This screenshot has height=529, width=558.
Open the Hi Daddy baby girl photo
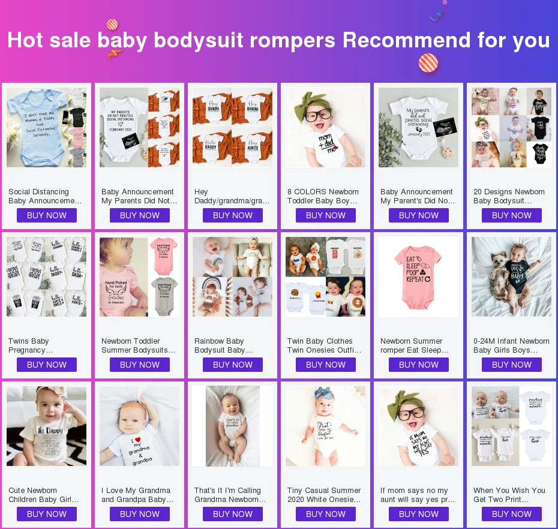click(x=47, y=426)
